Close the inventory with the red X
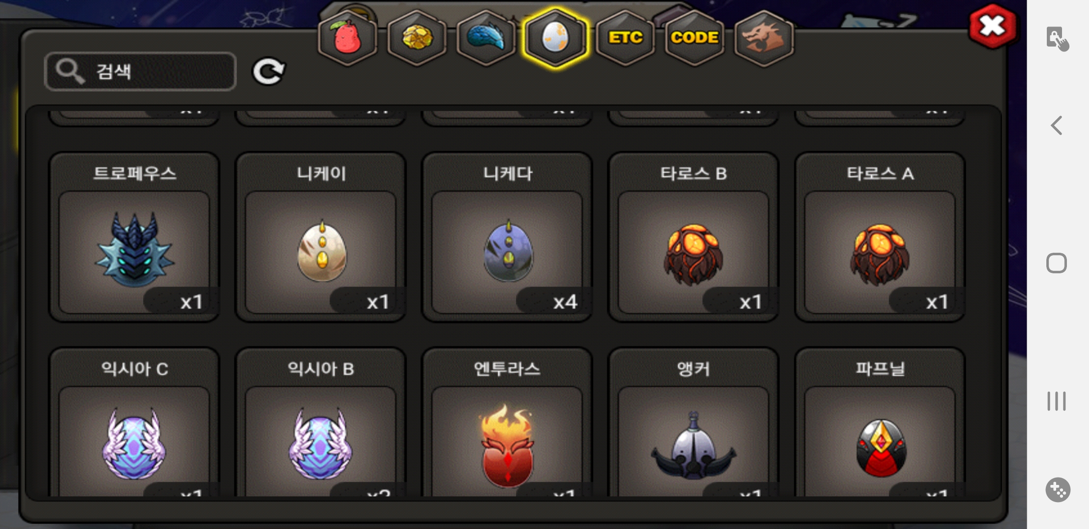The image size is (1089, 529). (992, 26)
